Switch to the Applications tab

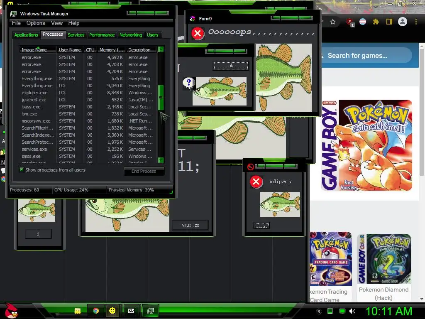pos(26,35)
